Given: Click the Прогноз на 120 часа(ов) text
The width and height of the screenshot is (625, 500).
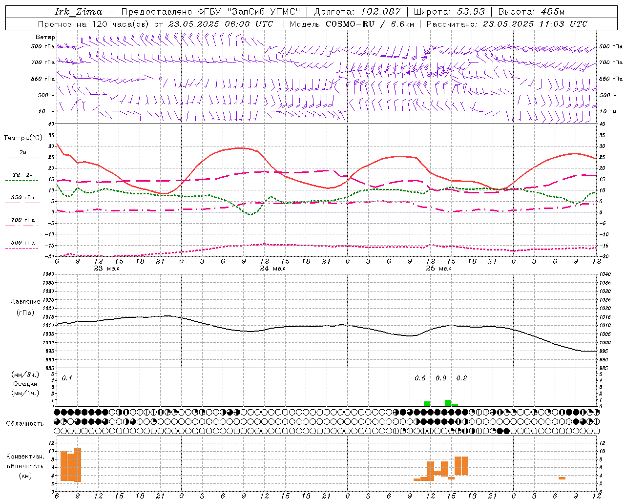Looking at the screenshot, I should (x=94, y=24).
